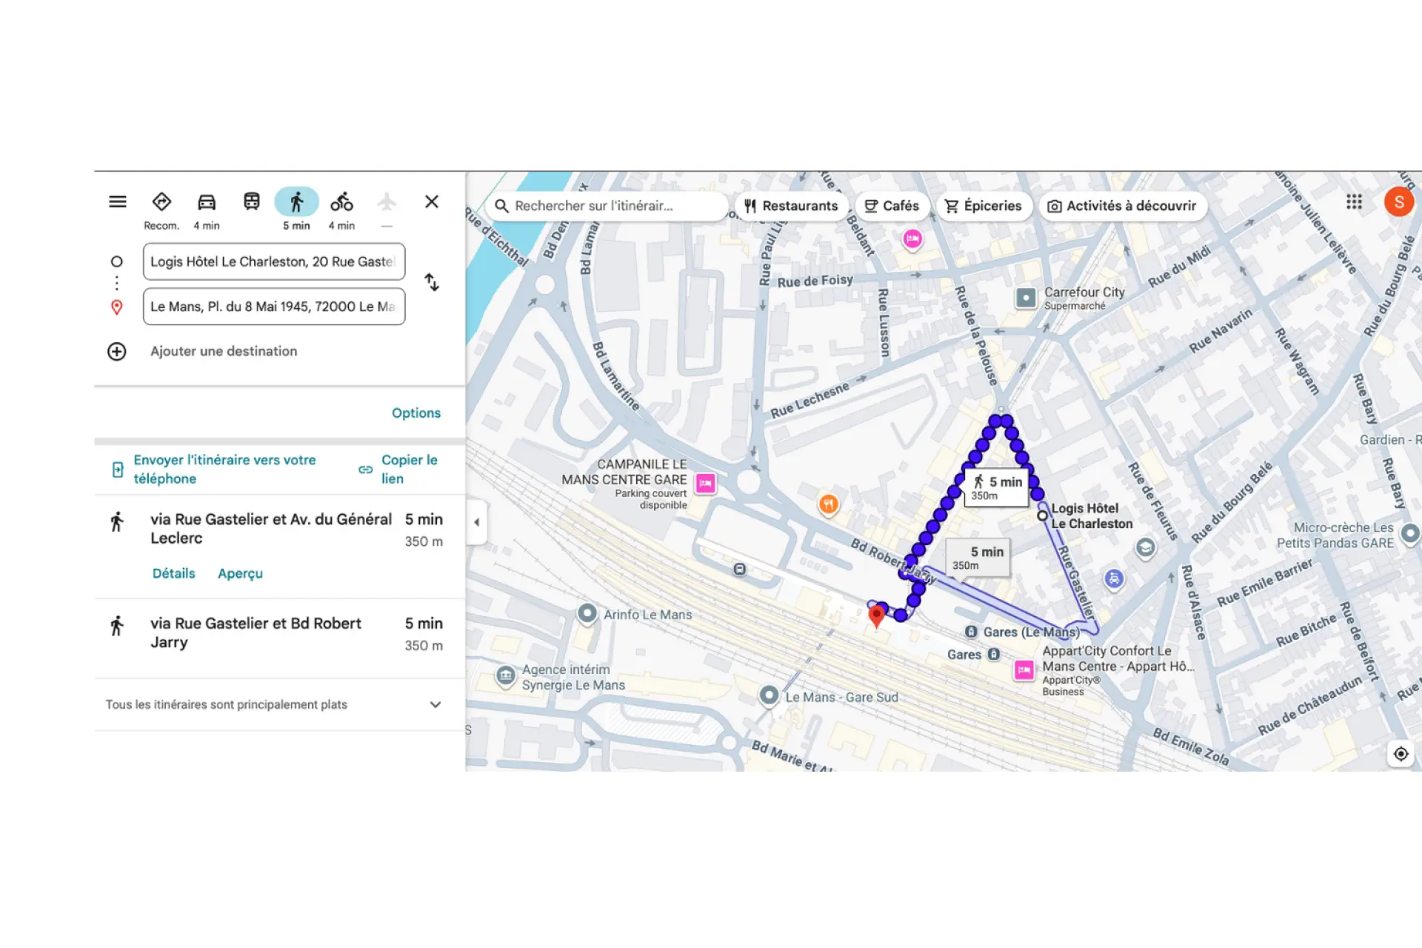Collapse the side panel arrow
The image size is (1422, 948).
click(x=477, y=522)
